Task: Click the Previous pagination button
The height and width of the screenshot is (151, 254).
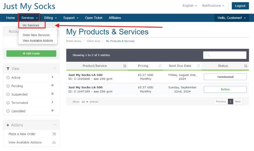Action: (221, 102)
